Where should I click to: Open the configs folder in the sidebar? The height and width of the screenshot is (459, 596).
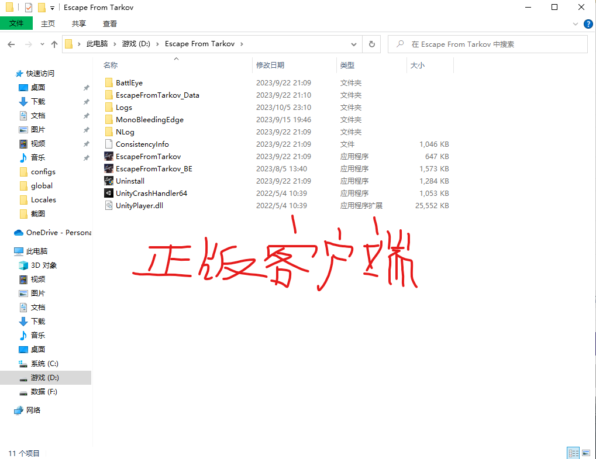(37, 172)
